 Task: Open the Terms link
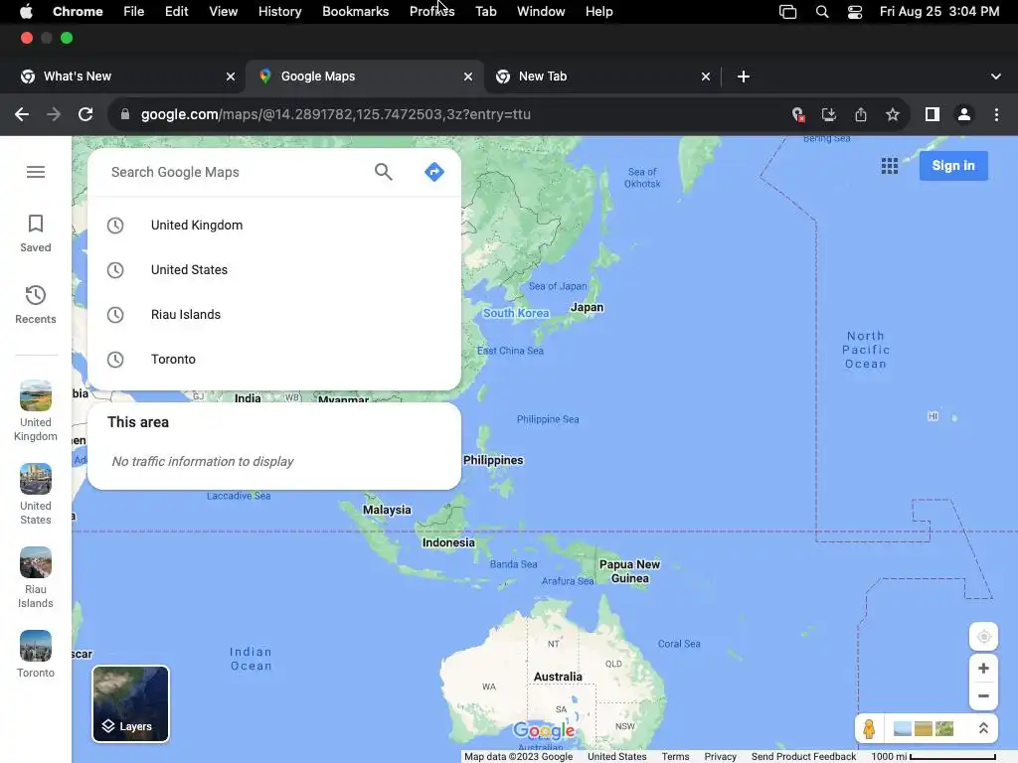click(675, 756)
